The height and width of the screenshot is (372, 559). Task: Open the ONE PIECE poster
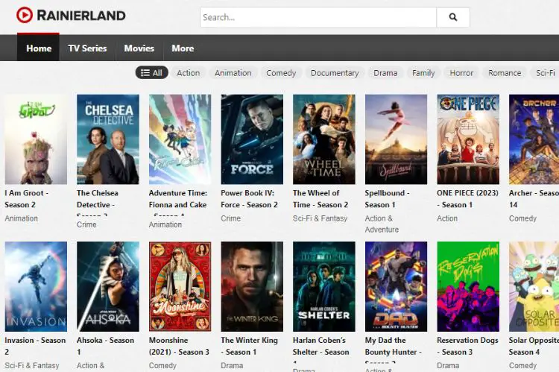click(468, 139)
